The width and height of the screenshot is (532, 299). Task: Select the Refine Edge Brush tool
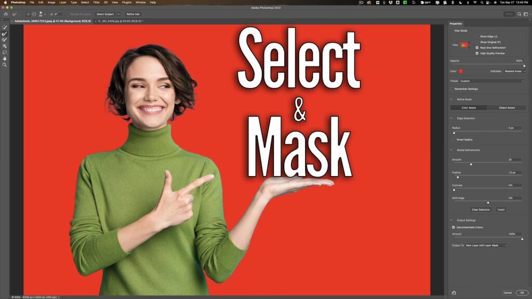5,34
